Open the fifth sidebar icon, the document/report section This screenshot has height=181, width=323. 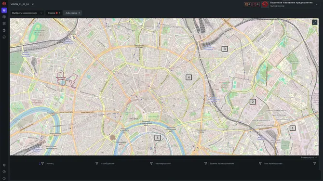point(4,30)
